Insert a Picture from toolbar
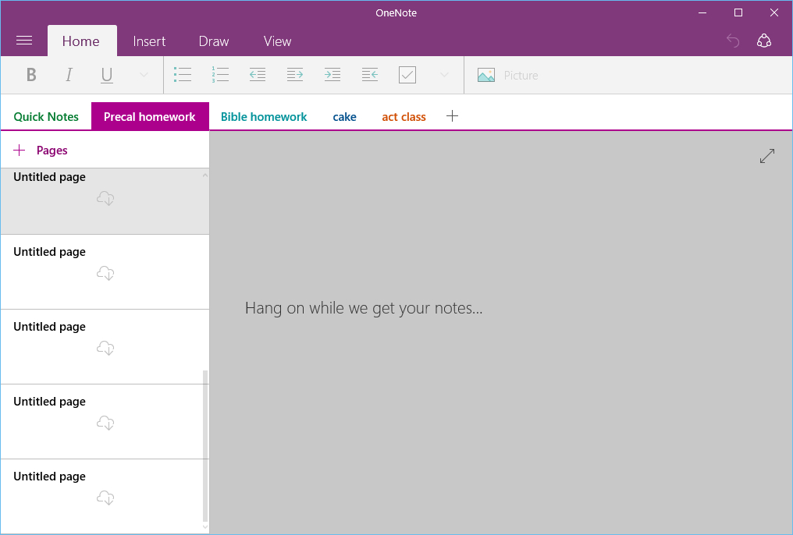793x535 pixels. (x=508, y=76)
